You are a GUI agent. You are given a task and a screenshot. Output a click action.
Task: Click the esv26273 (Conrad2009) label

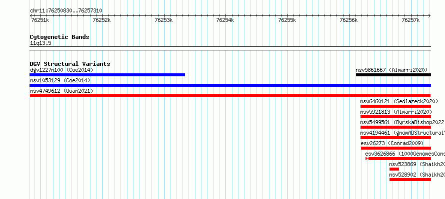click(392, 143)
